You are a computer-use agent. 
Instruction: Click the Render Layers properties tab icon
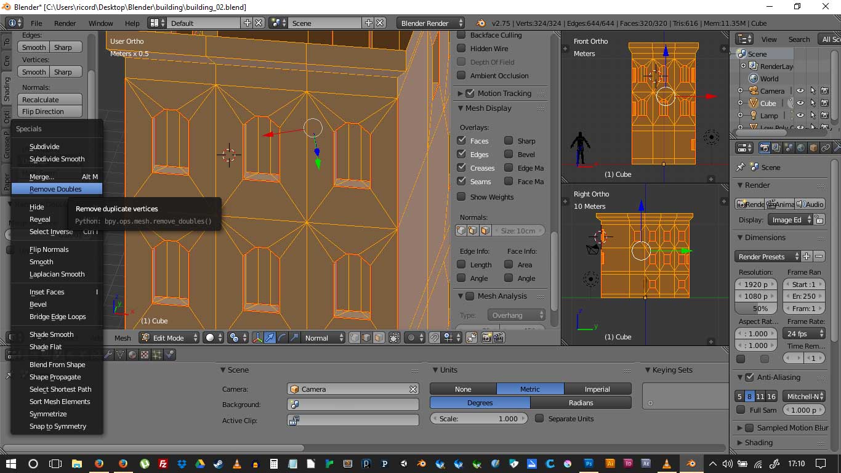[x=776, y=148]
